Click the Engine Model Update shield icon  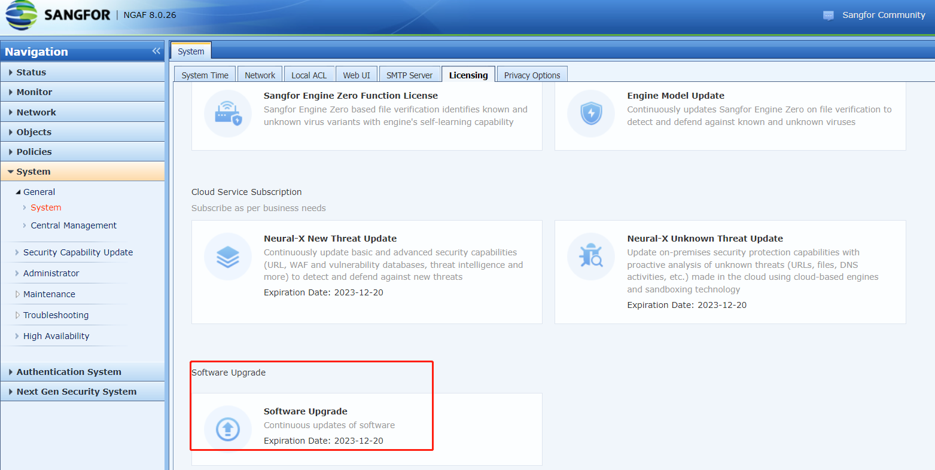coord(591,114)
